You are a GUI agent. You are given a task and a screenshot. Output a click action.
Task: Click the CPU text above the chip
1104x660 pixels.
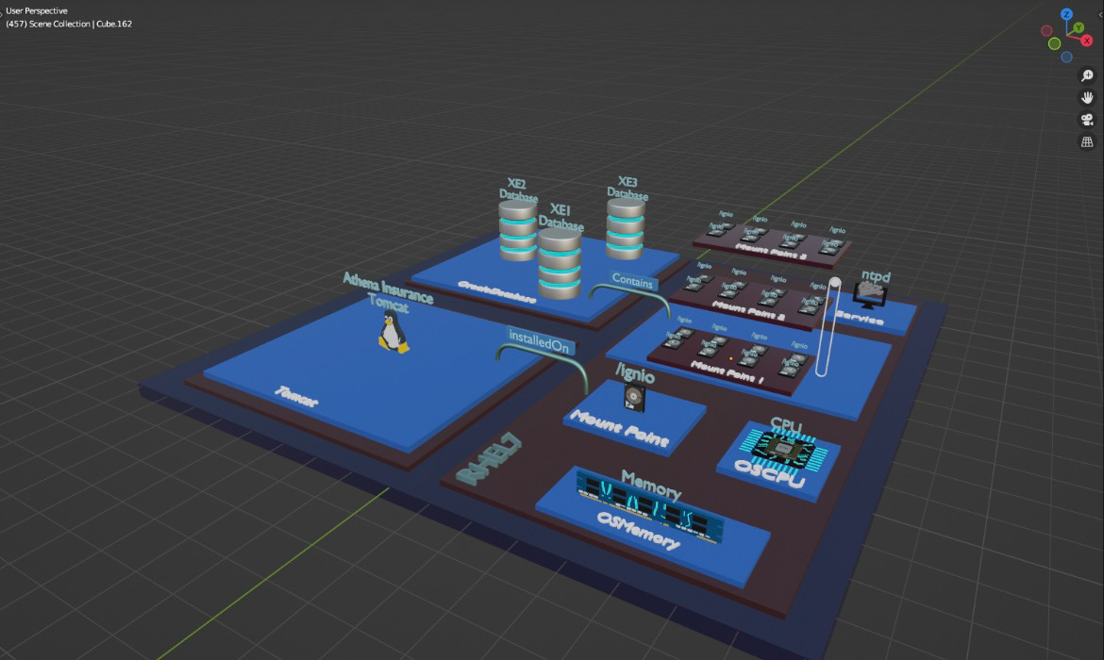(x=786, y=424)
